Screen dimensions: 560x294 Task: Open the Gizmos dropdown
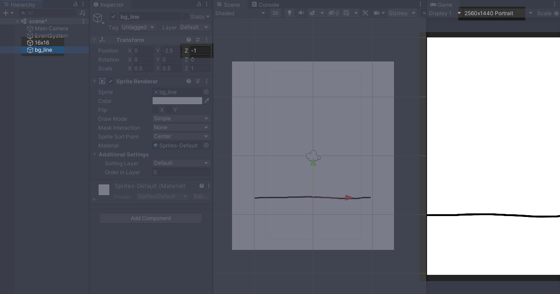click(x=402, y=13)
